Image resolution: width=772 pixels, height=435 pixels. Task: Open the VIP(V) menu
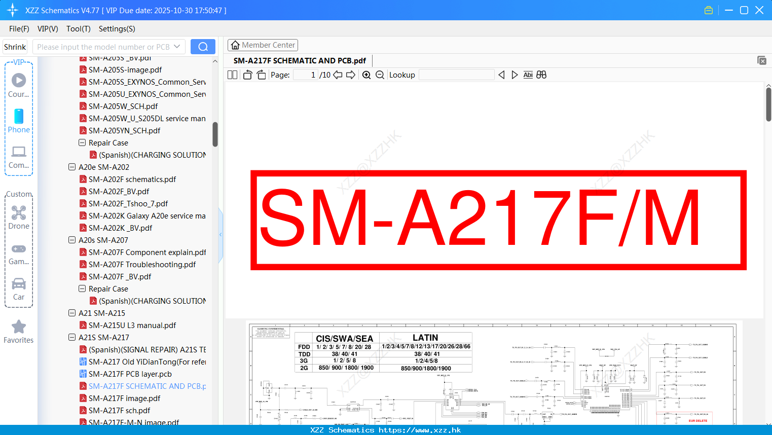[48, 29]
